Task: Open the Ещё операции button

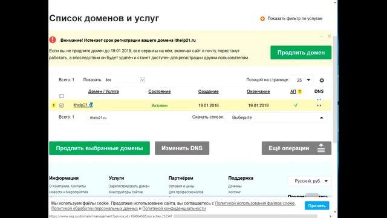Action: pos(296,148)
